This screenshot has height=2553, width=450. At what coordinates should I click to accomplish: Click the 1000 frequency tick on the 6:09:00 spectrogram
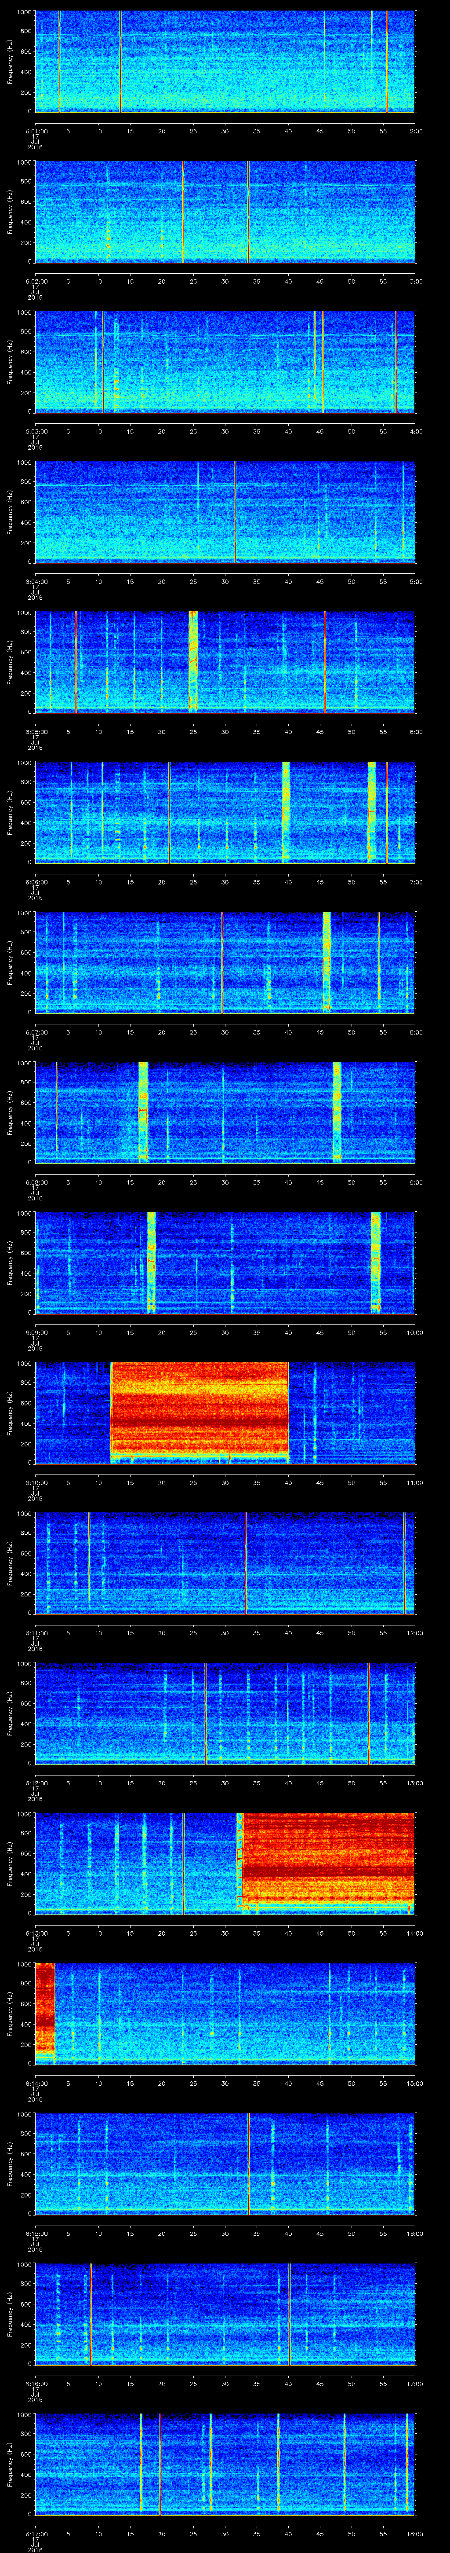pos(25,1215)
